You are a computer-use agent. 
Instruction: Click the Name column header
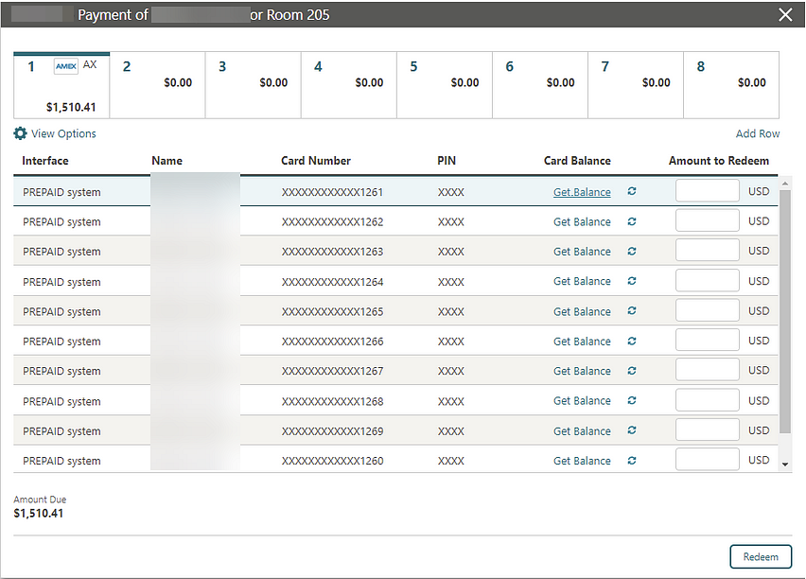click(166, 161)
